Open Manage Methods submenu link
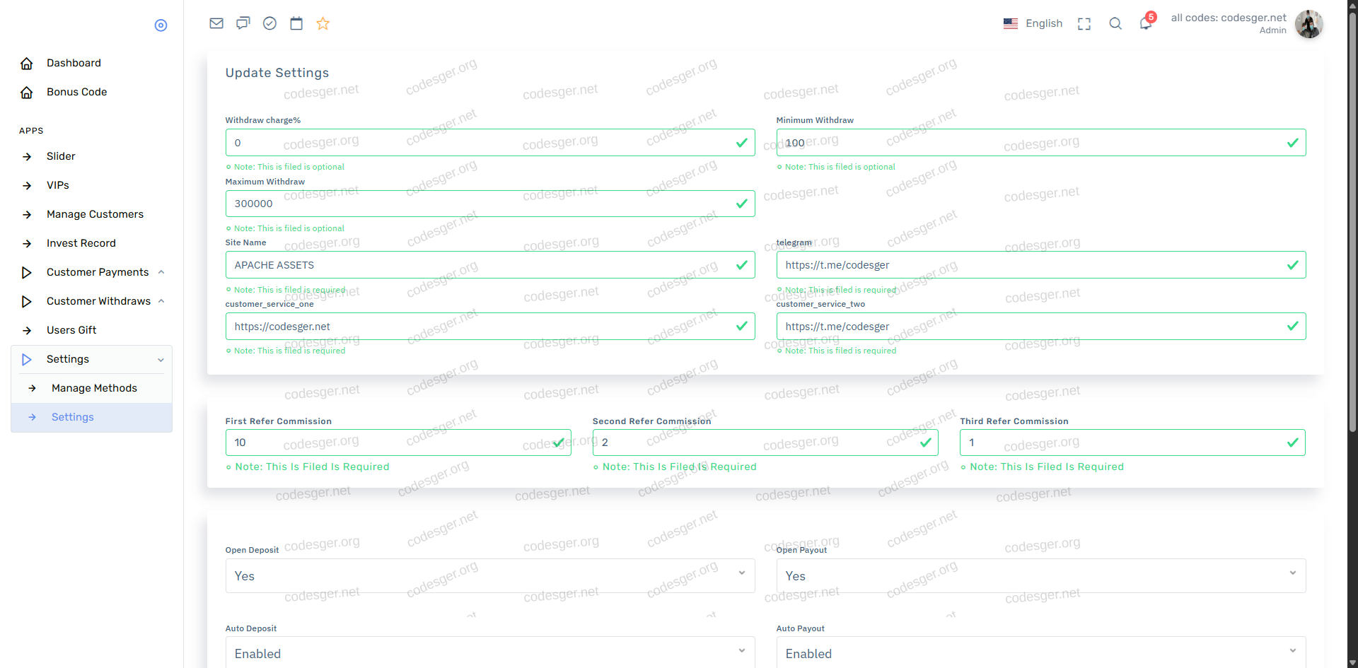The width and height of the screenshot is (1358, 668). [x=94, y=388]
